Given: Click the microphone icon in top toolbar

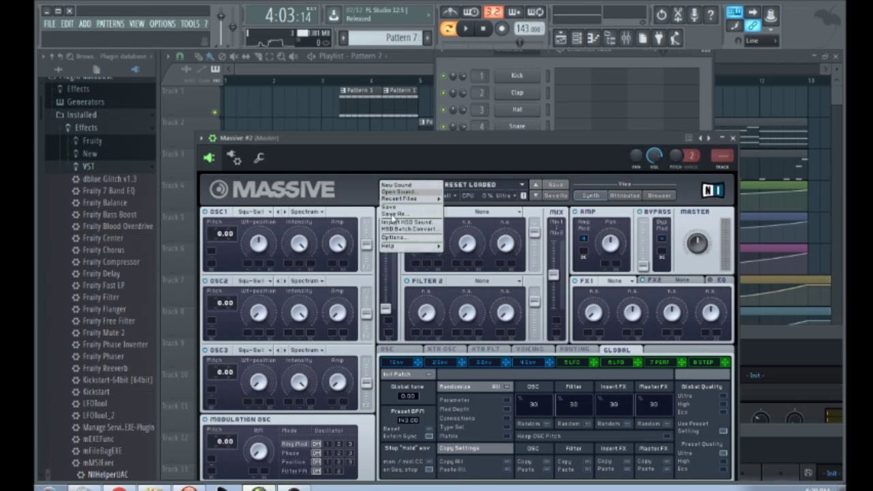Looking at the screenshot, I should coord(694,14).
